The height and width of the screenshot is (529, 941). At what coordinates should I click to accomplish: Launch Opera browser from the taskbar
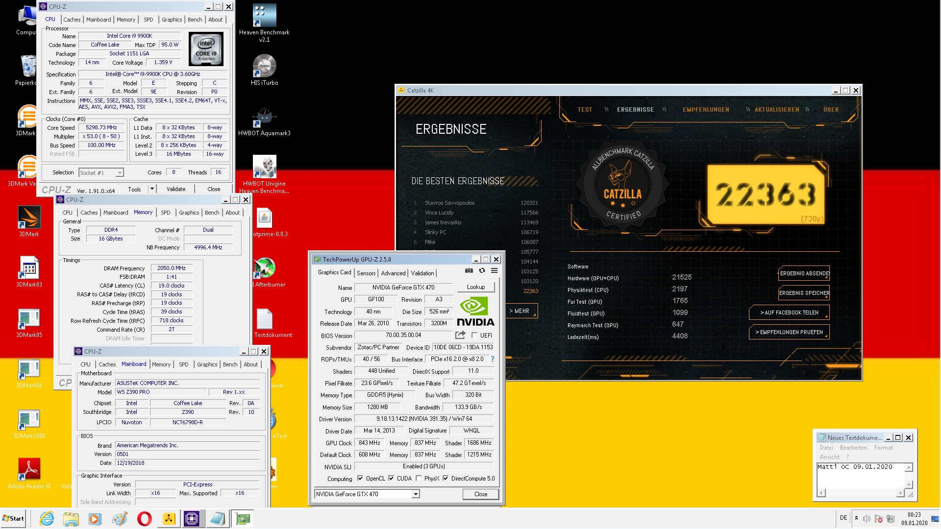point(145,519)
